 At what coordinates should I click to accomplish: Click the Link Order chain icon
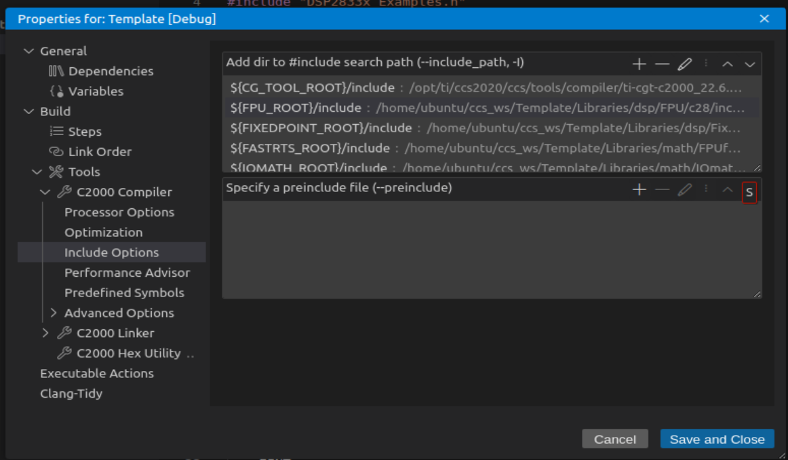click(56, 151)
